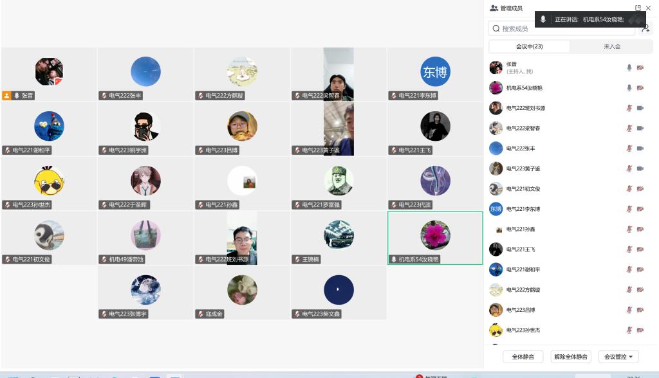Click the manage members people icon in header
This screenshot has height=378, width=659.
point(494,8)
